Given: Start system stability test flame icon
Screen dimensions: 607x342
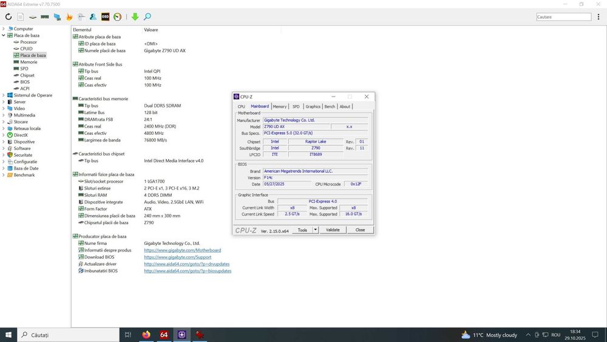Looking at the screenshot, I should [69, 16].
